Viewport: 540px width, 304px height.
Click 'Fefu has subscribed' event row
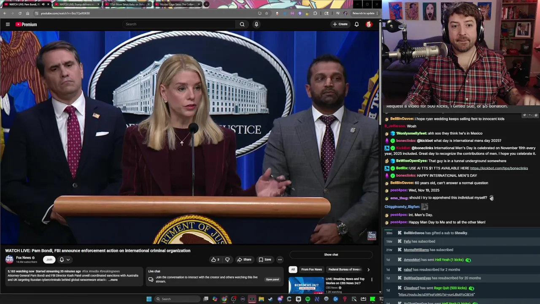pos(462,242)
